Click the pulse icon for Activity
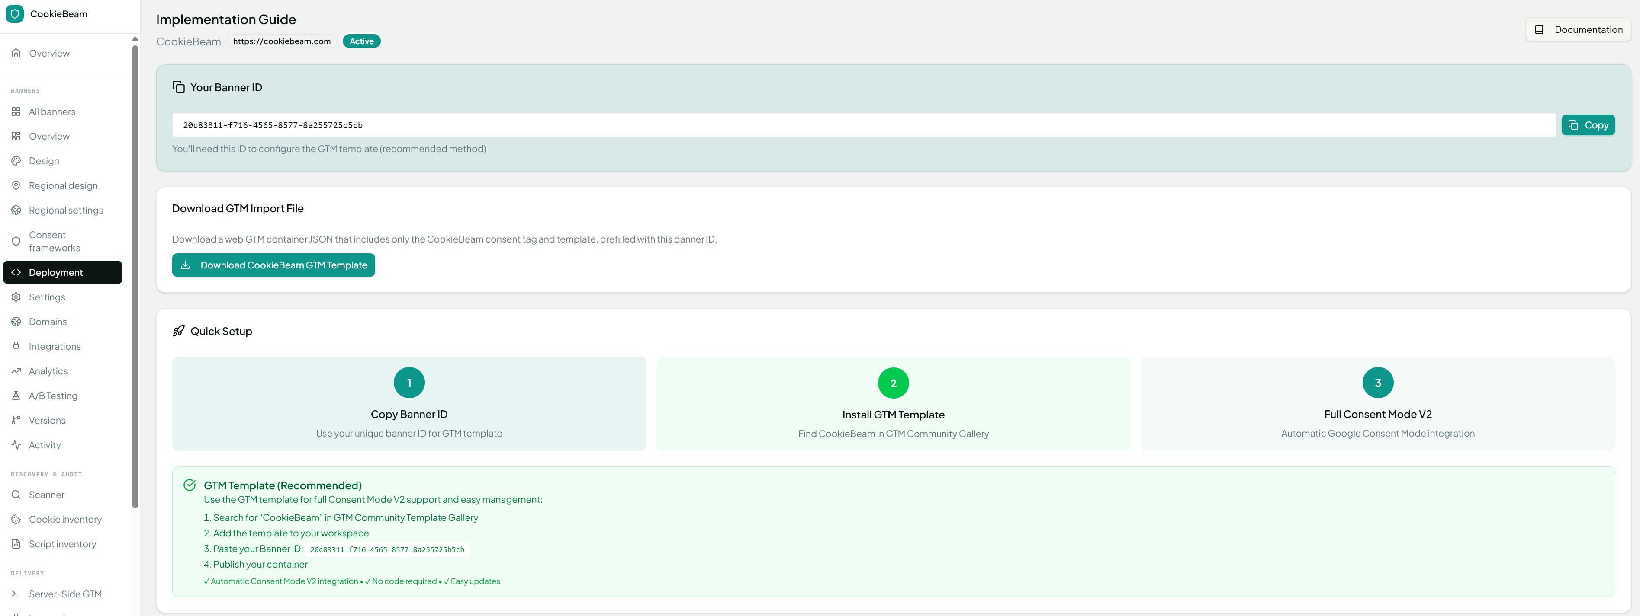 point(16,445)
